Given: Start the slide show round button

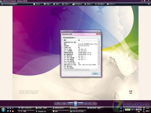Looking at the screenshot, I should (x=75, y=103).
